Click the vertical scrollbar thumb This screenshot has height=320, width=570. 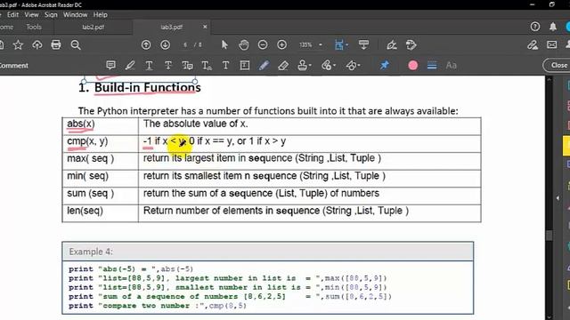point(549,235)
